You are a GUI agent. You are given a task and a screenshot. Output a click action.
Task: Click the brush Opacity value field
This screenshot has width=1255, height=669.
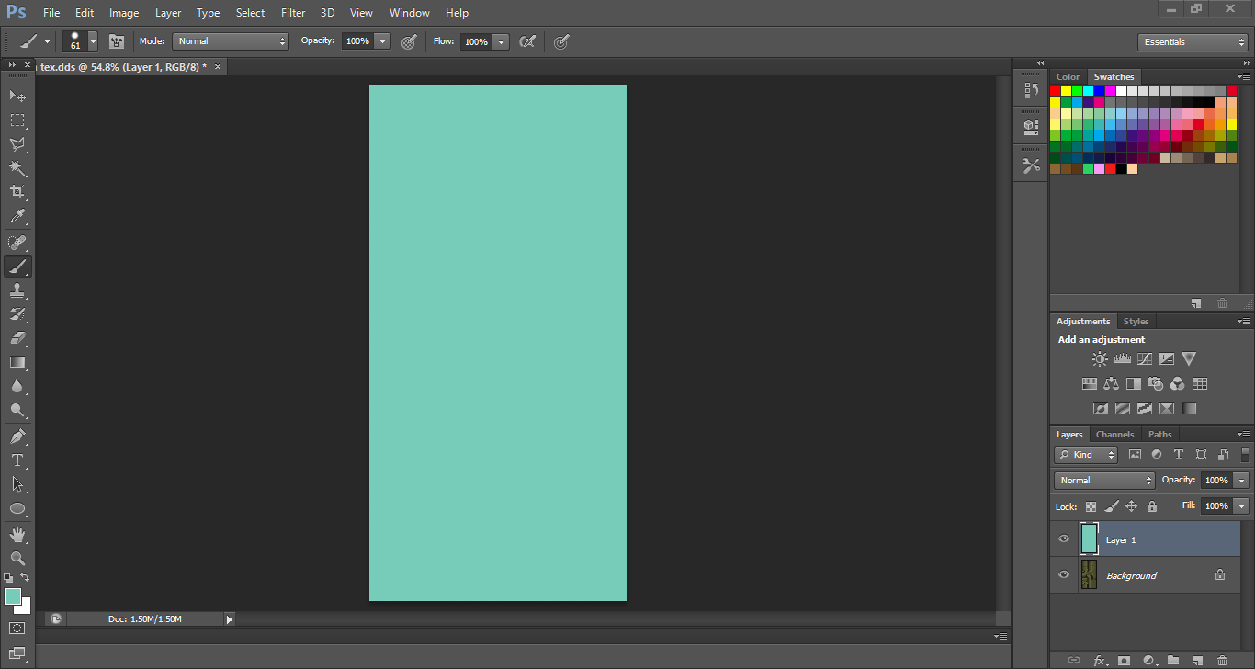[357, 41]
